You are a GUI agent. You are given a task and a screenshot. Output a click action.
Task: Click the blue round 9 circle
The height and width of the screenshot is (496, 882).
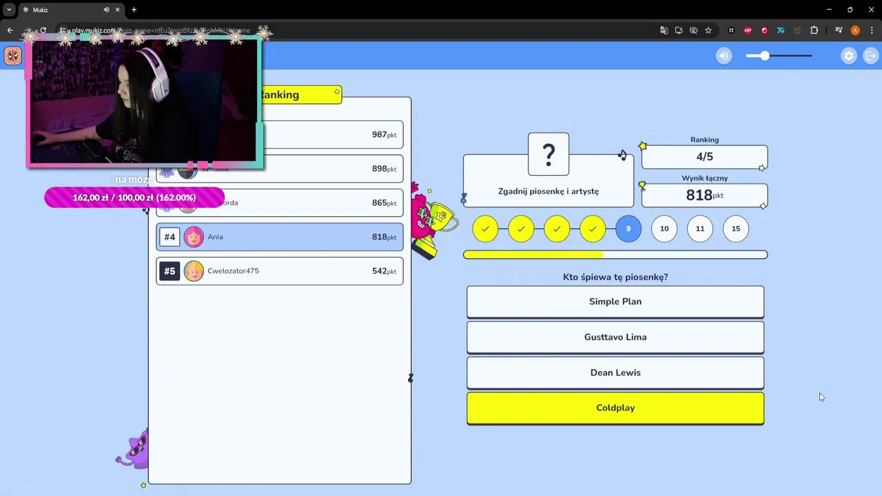point(628,229)
